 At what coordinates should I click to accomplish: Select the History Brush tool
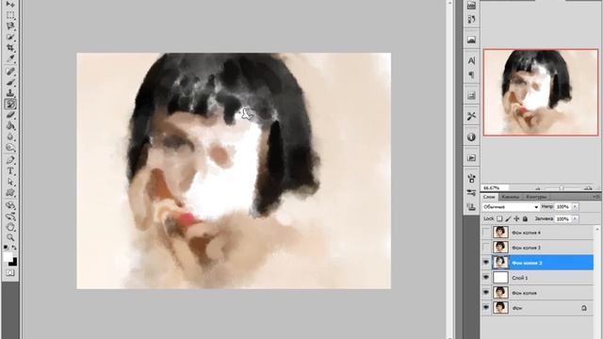coord(10,104)
